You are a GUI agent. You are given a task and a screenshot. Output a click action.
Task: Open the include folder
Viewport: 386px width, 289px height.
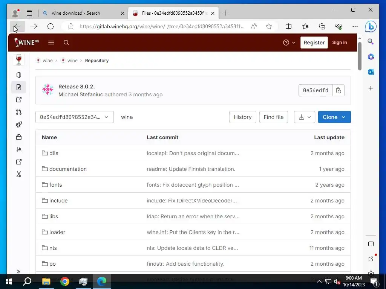point(55,201)
